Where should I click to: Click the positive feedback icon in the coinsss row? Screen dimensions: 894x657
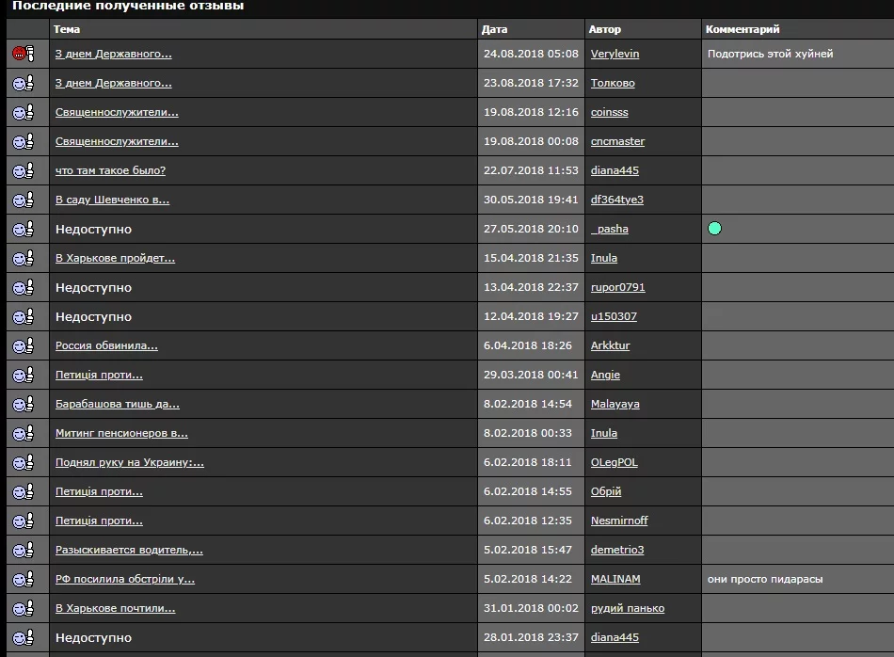[23, 112]
